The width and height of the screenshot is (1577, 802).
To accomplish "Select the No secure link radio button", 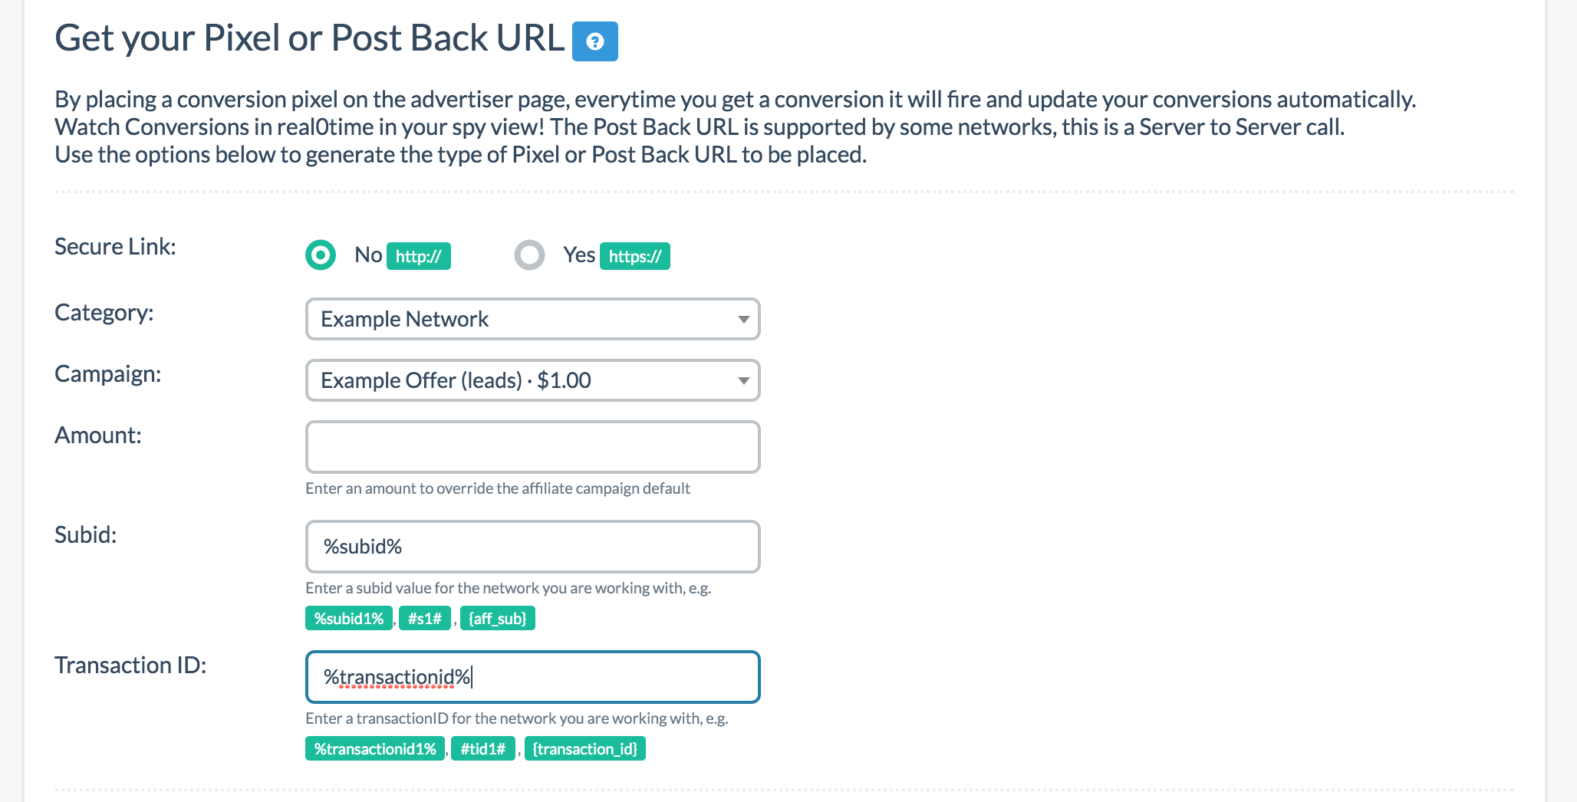I will click(x=321, y=255).
